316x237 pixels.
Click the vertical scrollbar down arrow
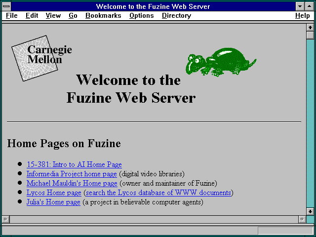click(310, 212)
